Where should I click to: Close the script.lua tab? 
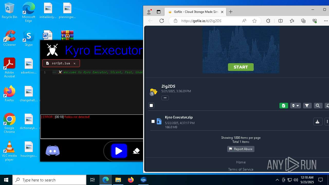[x=75, y=63]
